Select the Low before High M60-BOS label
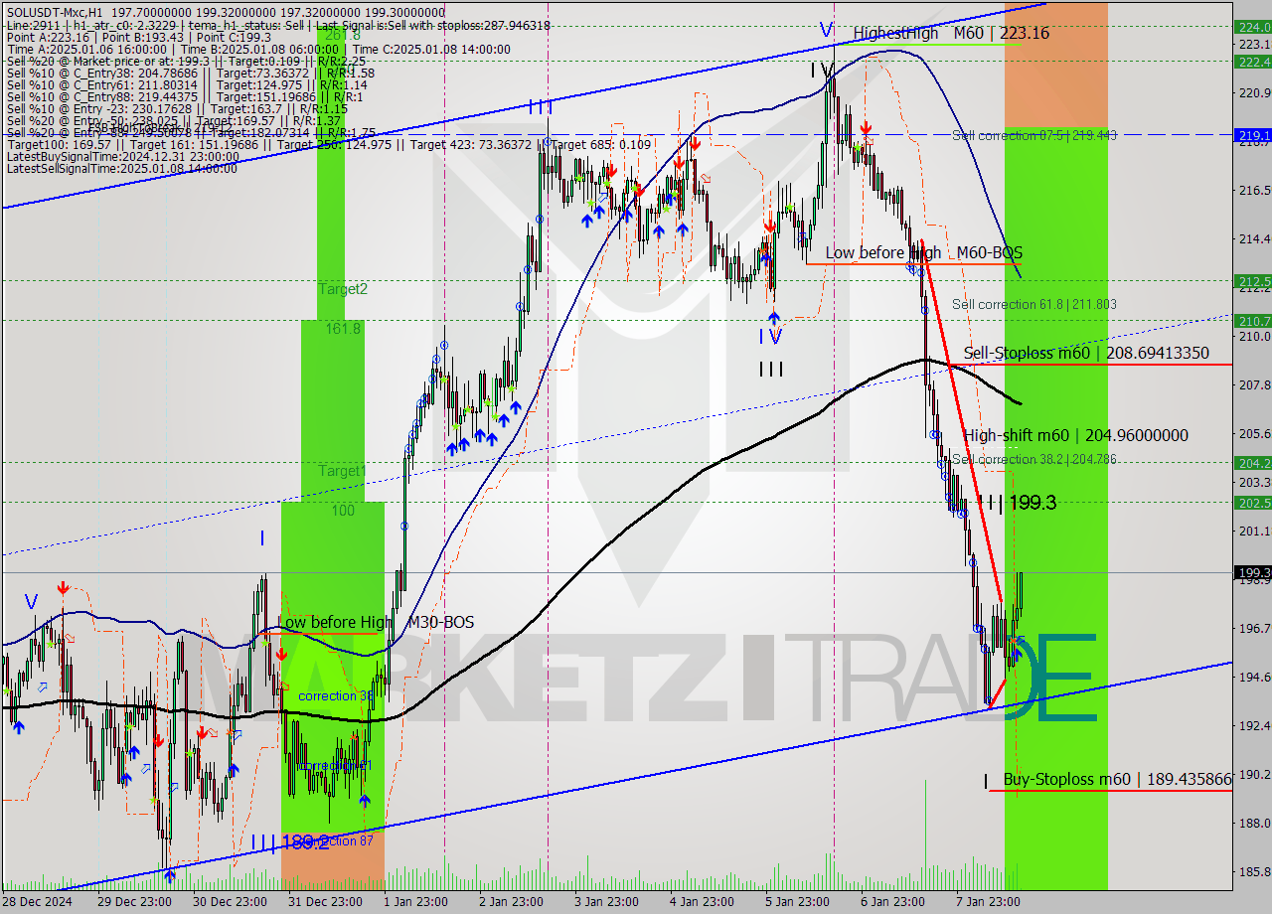The width and height of the screenshot is (1272, 914). (x=923, y=253)
